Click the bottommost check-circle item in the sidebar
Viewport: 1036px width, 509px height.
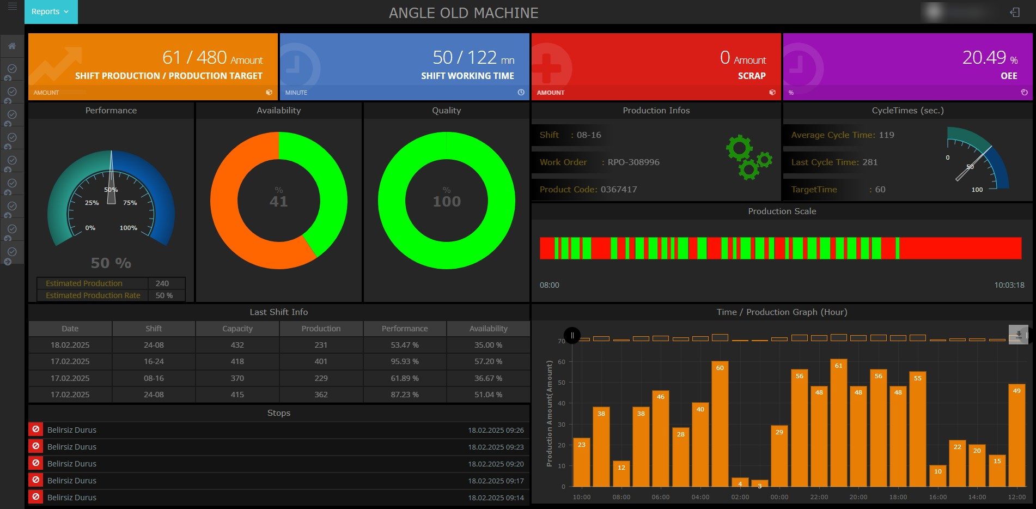[x=12, y=252]
